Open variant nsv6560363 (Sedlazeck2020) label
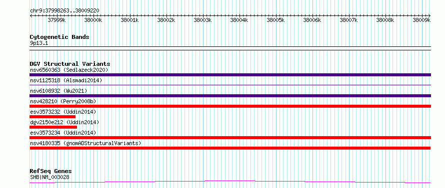The width and height of the screenshot is (445, 188). [x=69, y=70]
